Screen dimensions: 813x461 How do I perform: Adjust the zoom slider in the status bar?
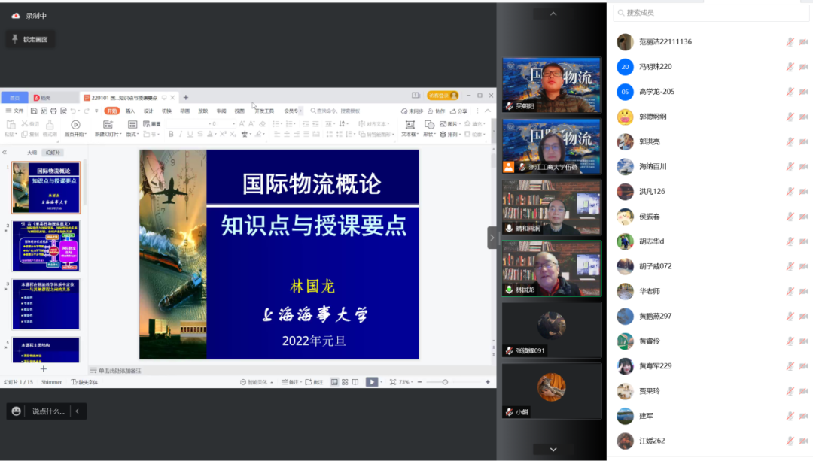click(445, 382)
